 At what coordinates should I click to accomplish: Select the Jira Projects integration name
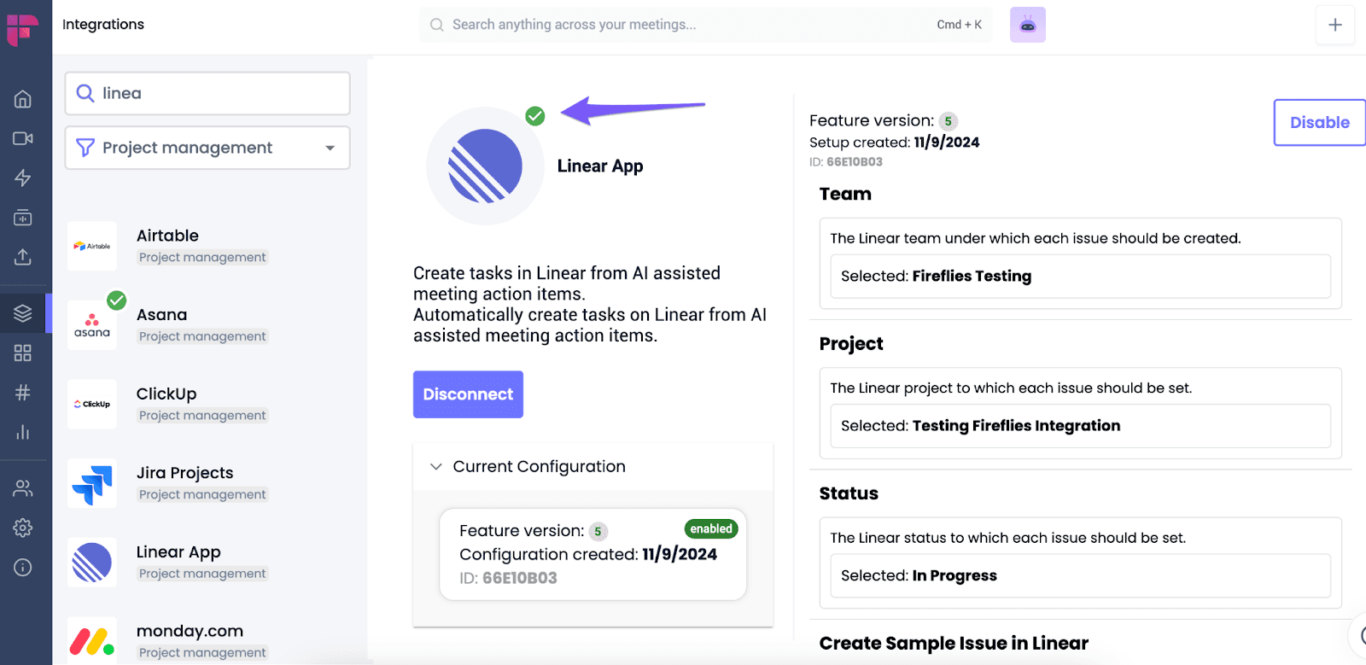tap(184, 473)
